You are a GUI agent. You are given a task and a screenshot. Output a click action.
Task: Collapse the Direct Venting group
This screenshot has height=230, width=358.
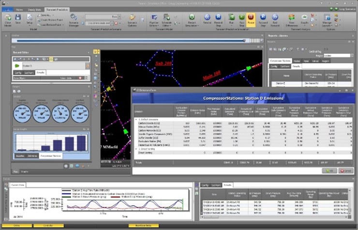click(x=136, y=149)
